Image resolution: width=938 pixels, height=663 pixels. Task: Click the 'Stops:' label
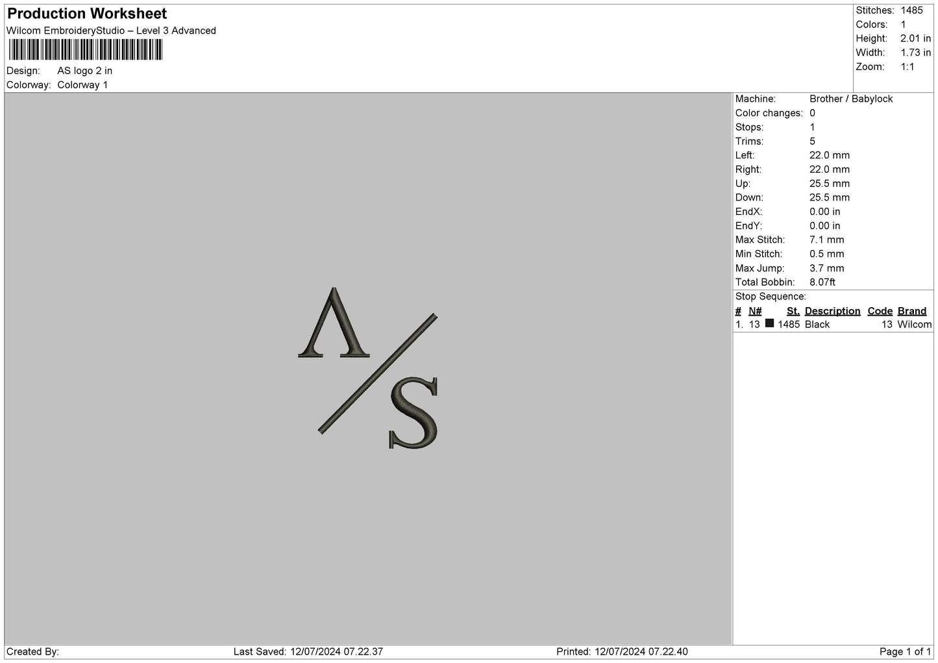[x=749, y=127]
